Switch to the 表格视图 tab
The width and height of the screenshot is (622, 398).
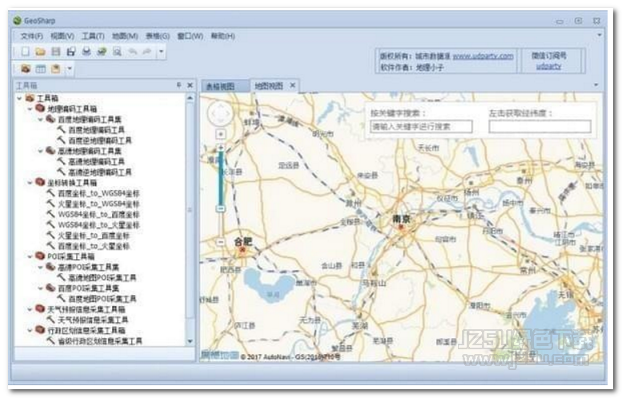point(224,86)
